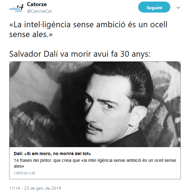Click the words 'sense ales.»' in tweet
189x194 pixels.
pos(31,34)
